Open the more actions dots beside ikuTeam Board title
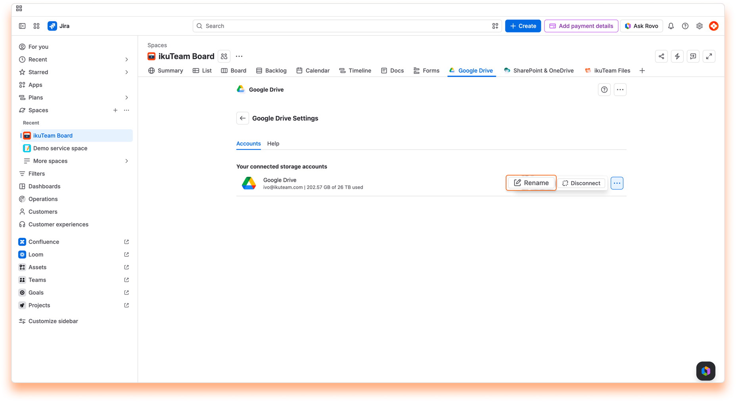Screen dimensions: 736x402 point(239,56)
